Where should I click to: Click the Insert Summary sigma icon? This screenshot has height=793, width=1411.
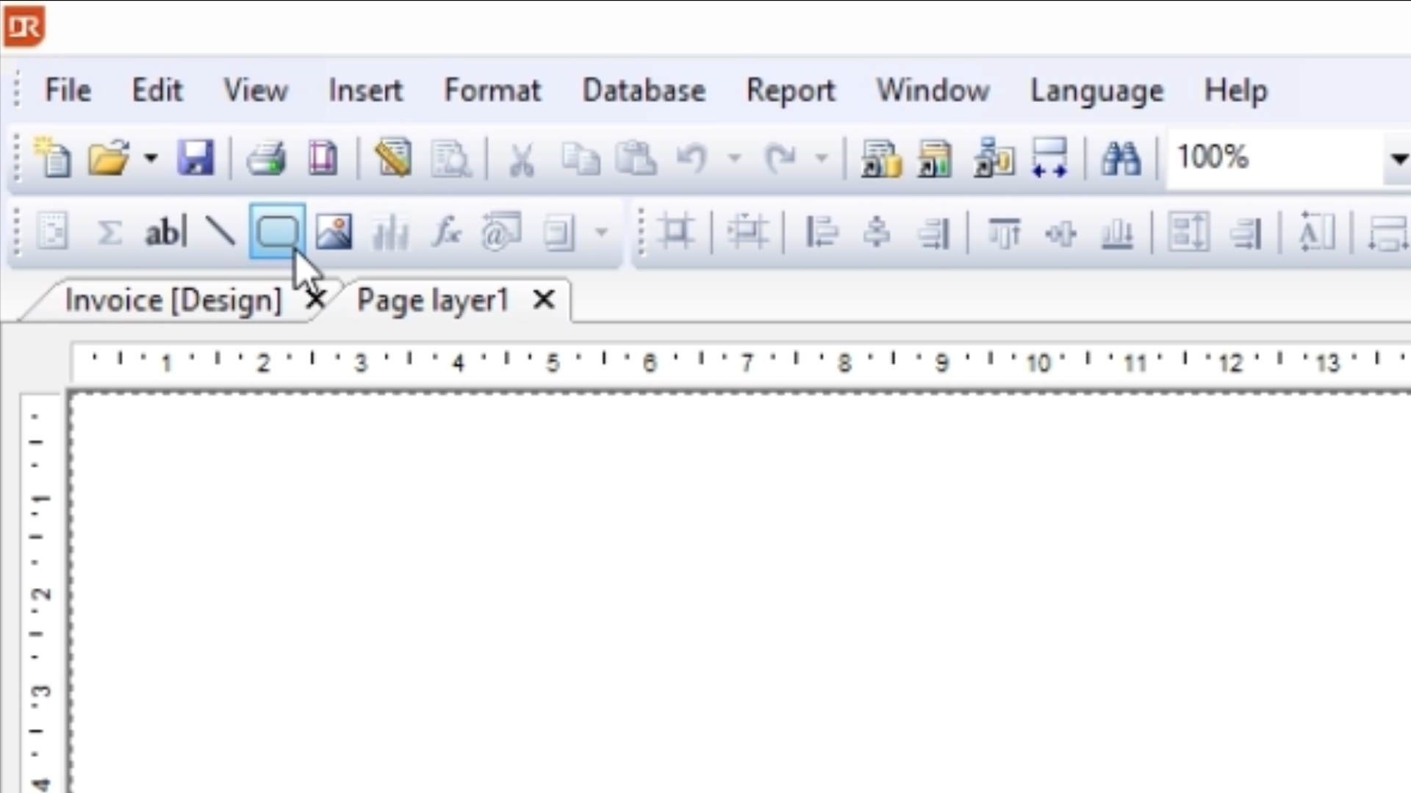tap(109, 233)
